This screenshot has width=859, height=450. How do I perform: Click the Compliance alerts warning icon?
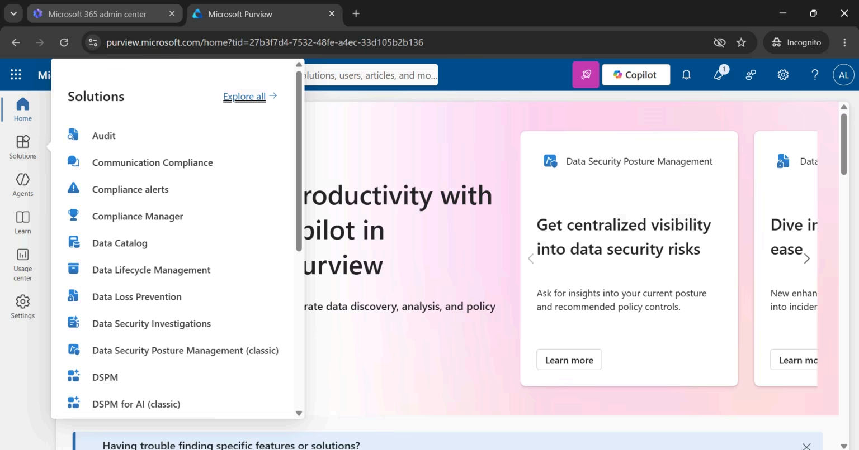[73, 188]
